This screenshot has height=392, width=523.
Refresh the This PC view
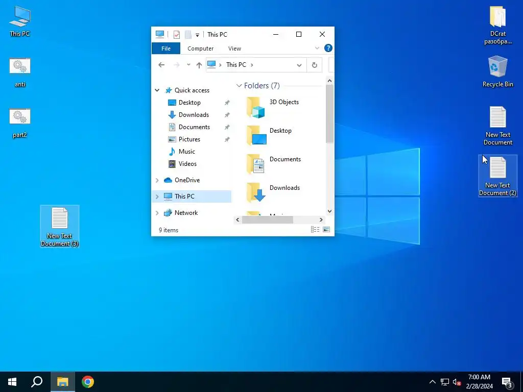tap(314, 65)
